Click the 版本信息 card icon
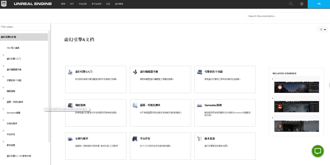 (x=200, y=139)
